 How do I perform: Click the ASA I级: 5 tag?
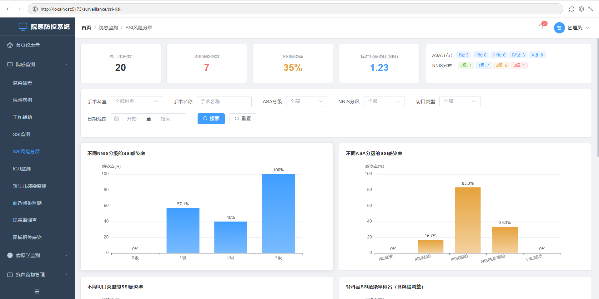coord(464,55)
